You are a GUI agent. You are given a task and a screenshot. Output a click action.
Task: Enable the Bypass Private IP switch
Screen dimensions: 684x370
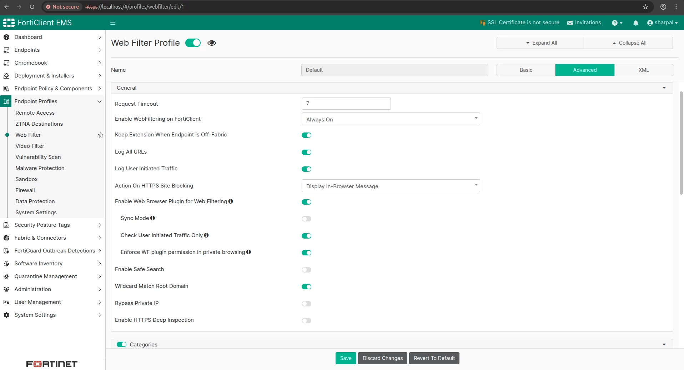tap(307, 304)
